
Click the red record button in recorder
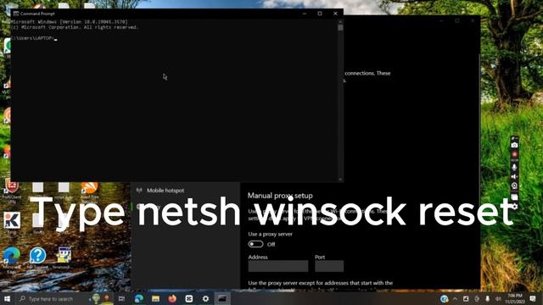pos(514,154)
